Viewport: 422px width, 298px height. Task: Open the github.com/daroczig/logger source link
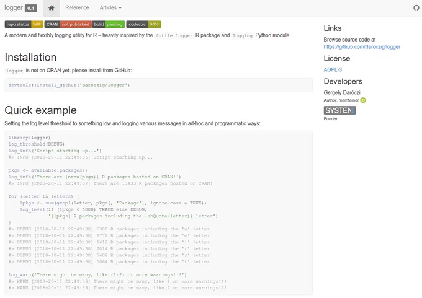[362, 46]
